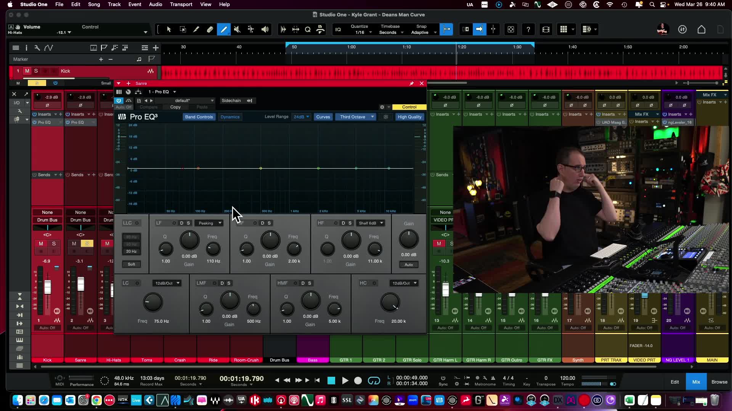Open the video player film icon
Screen dimensions: 732x411
pos(546,29)
